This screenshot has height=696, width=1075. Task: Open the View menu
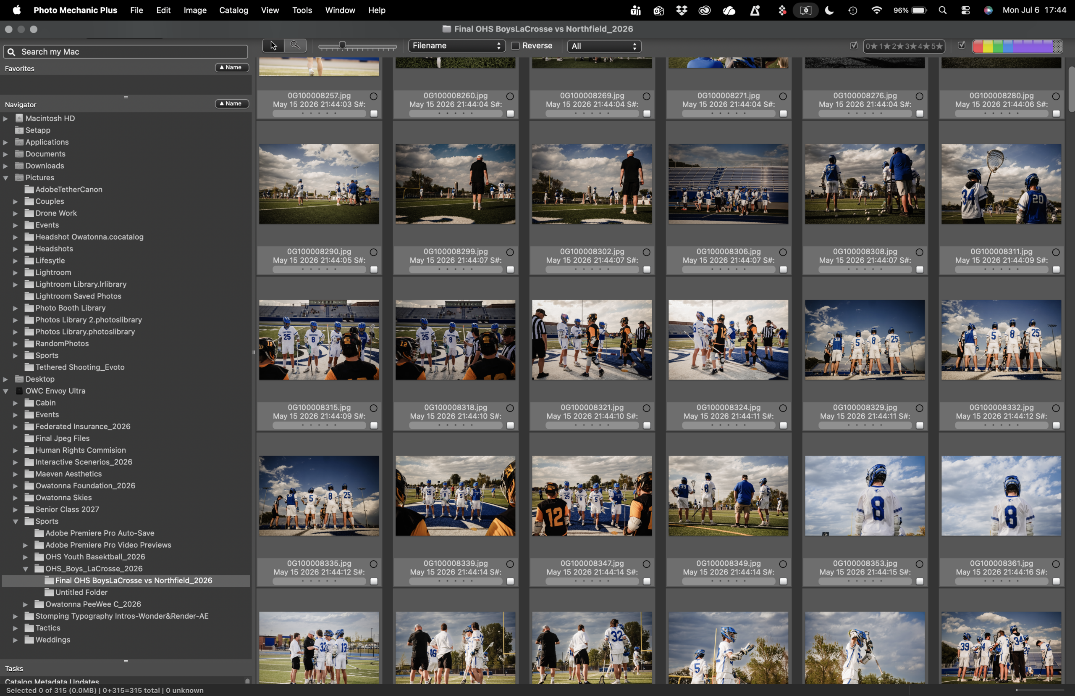tap(270, 11)
